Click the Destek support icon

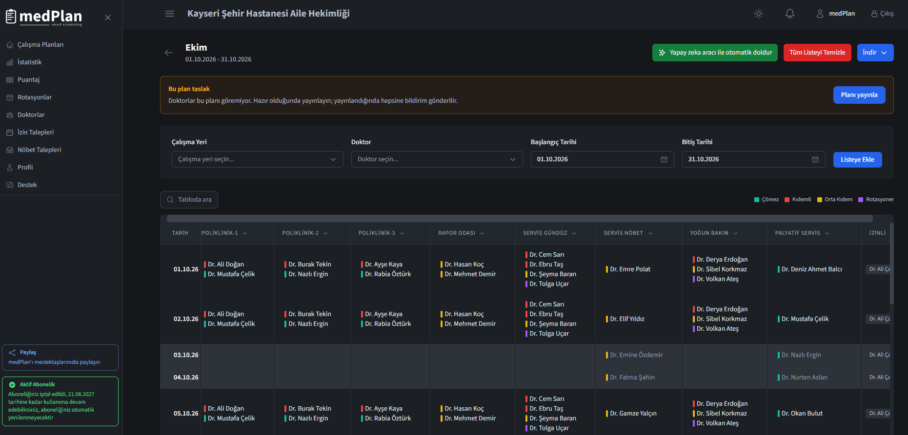coord(10,185)
